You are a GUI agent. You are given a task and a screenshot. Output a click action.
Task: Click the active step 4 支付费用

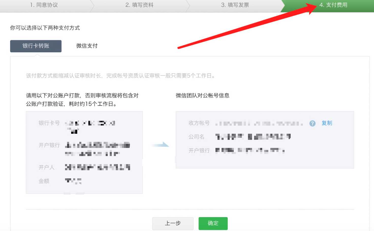point(333,5)
